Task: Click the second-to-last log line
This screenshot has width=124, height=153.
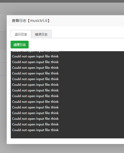Action: click(x=35, y=124)
